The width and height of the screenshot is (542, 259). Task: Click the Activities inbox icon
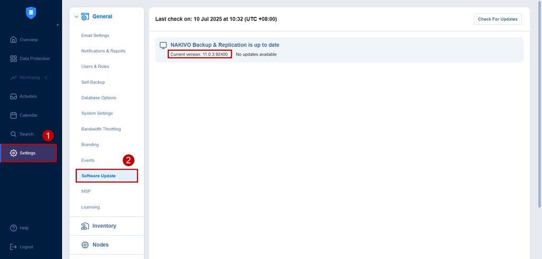[13, 96]
